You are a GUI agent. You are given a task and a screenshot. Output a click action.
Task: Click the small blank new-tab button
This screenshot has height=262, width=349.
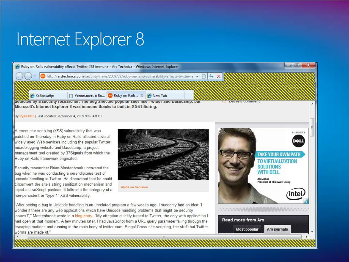[189, 96]
